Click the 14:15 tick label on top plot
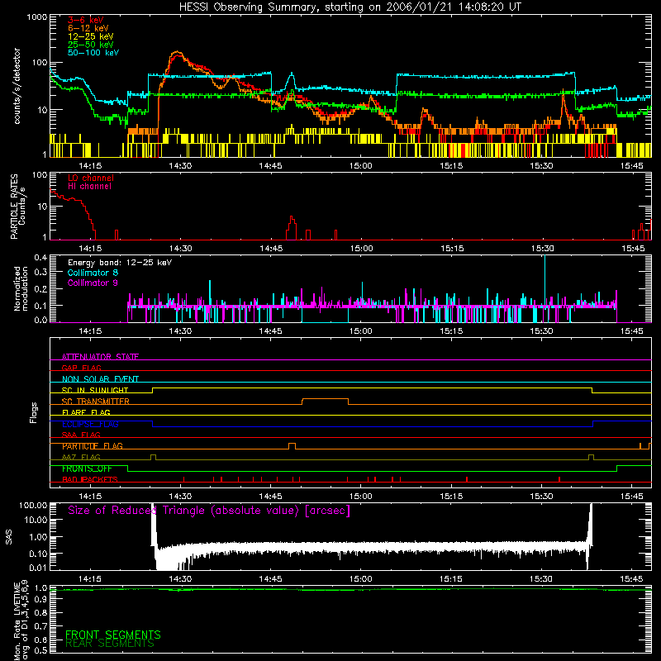The image size is (661, 661). [90, 166]
